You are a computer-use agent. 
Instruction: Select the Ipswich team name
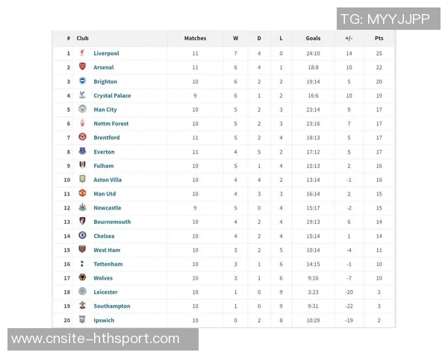tap(104, 320)
